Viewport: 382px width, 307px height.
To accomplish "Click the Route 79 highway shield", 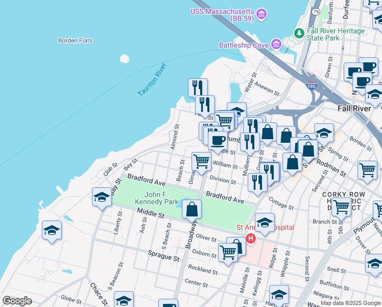I will (x=316, y=11).
